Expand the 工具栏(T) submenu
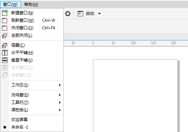 tap(32, 102)
